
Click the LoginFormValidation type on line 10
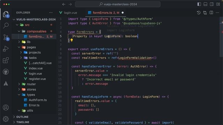(135, 58)
